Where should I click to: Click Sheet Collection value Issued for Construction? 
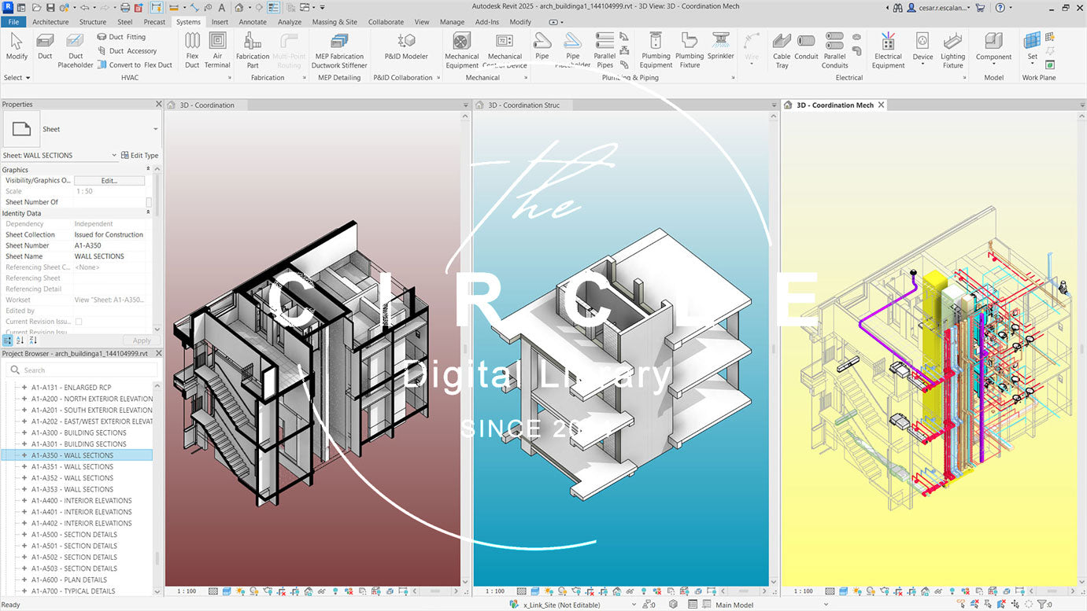109,234
